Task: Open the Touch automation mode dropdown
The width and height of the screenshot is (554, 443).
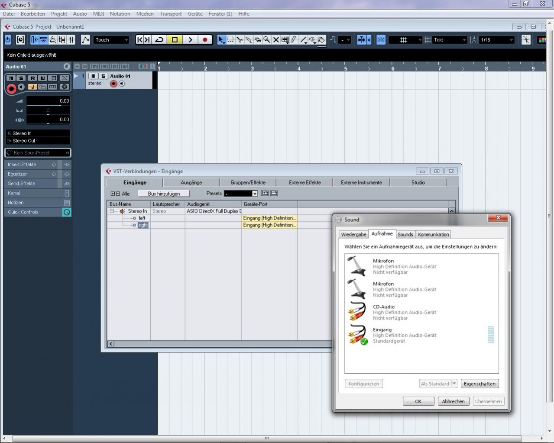Action: click(112, 40)
